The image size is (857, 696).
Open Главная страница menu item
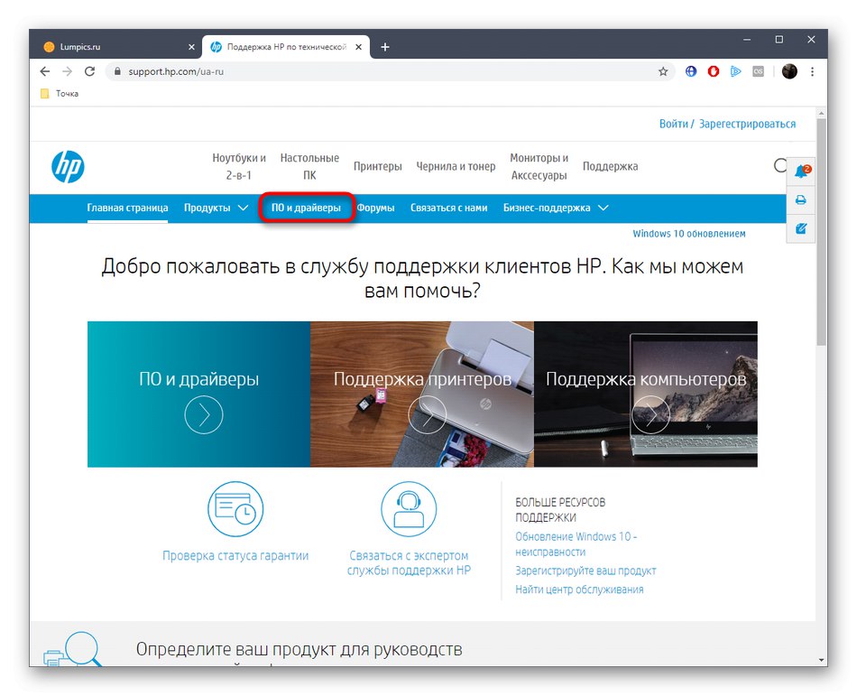(127, 208)
